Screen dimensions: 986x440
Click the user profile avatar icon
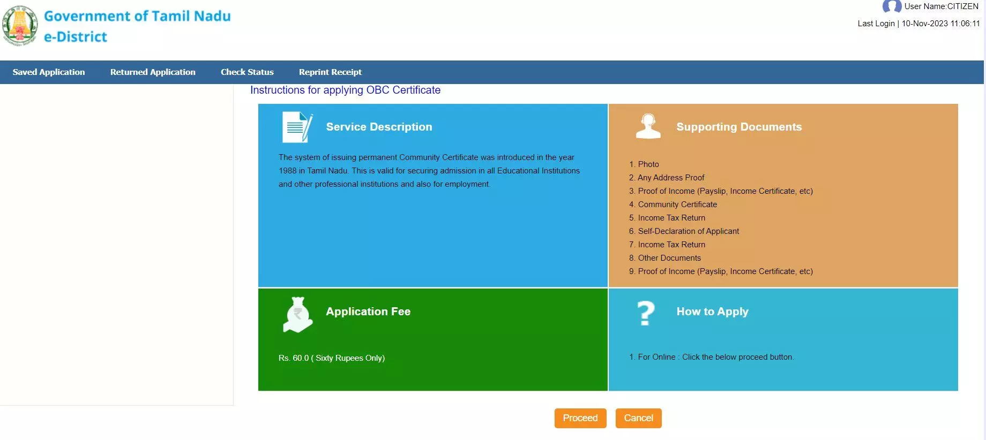[x=891, y=6]
